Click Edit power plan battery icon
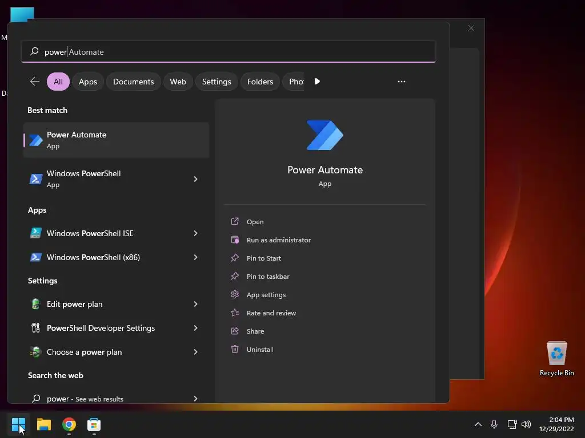 (x=36, y=304)
